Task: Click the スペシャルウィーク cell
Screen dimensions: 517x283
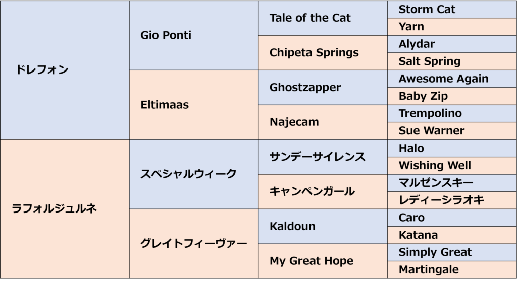Action: [194, 174]
